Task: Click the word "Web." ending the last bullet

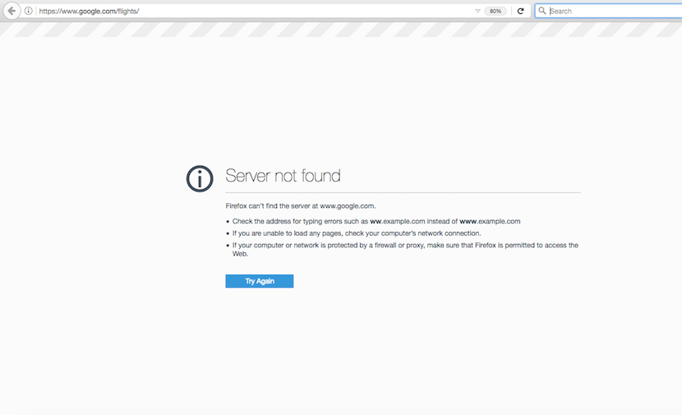Action: click(240, 254)
